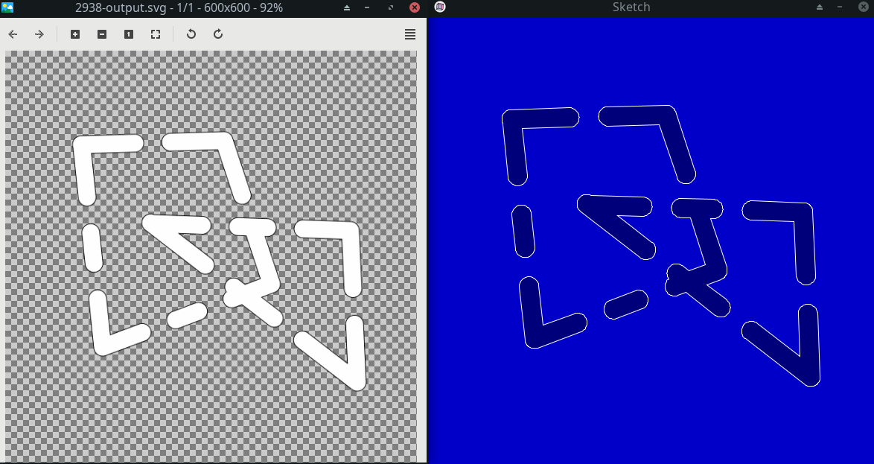This screenshot has height=464, width=874.
Task: Zoom out using the minus icon
Action: coord(102,34)
